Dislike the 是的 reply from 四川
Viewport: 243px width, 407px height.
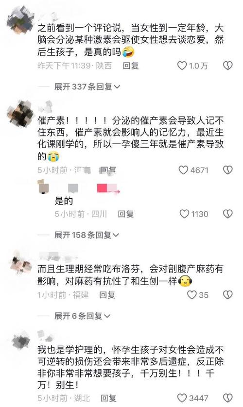point(227,214)
